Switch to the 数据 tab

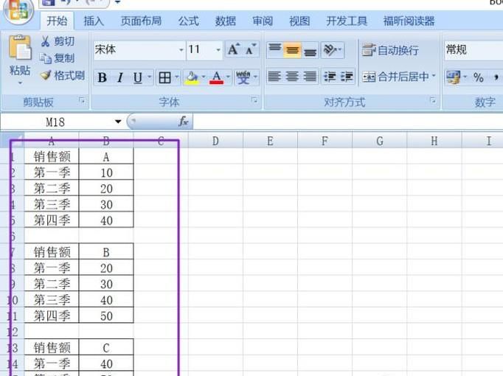coord(226,21)
